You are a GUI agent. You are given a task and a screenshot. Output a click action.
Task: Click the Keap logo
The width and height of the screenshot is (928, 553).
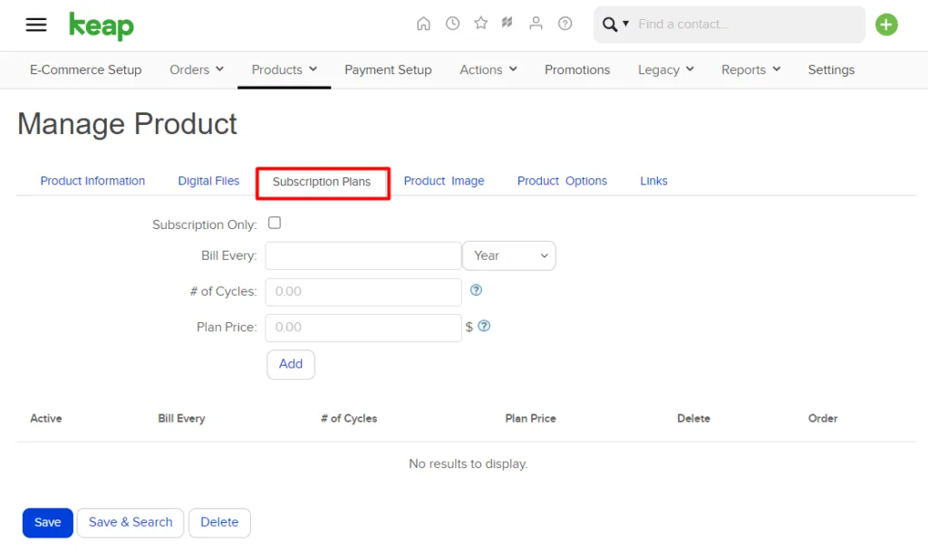(101, 26)
